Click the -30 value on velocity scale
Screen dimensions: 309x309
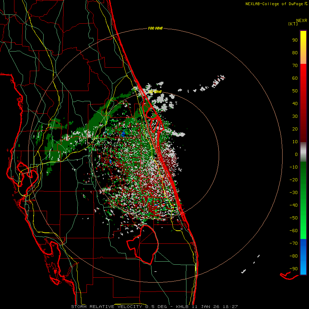click(294, 193)
